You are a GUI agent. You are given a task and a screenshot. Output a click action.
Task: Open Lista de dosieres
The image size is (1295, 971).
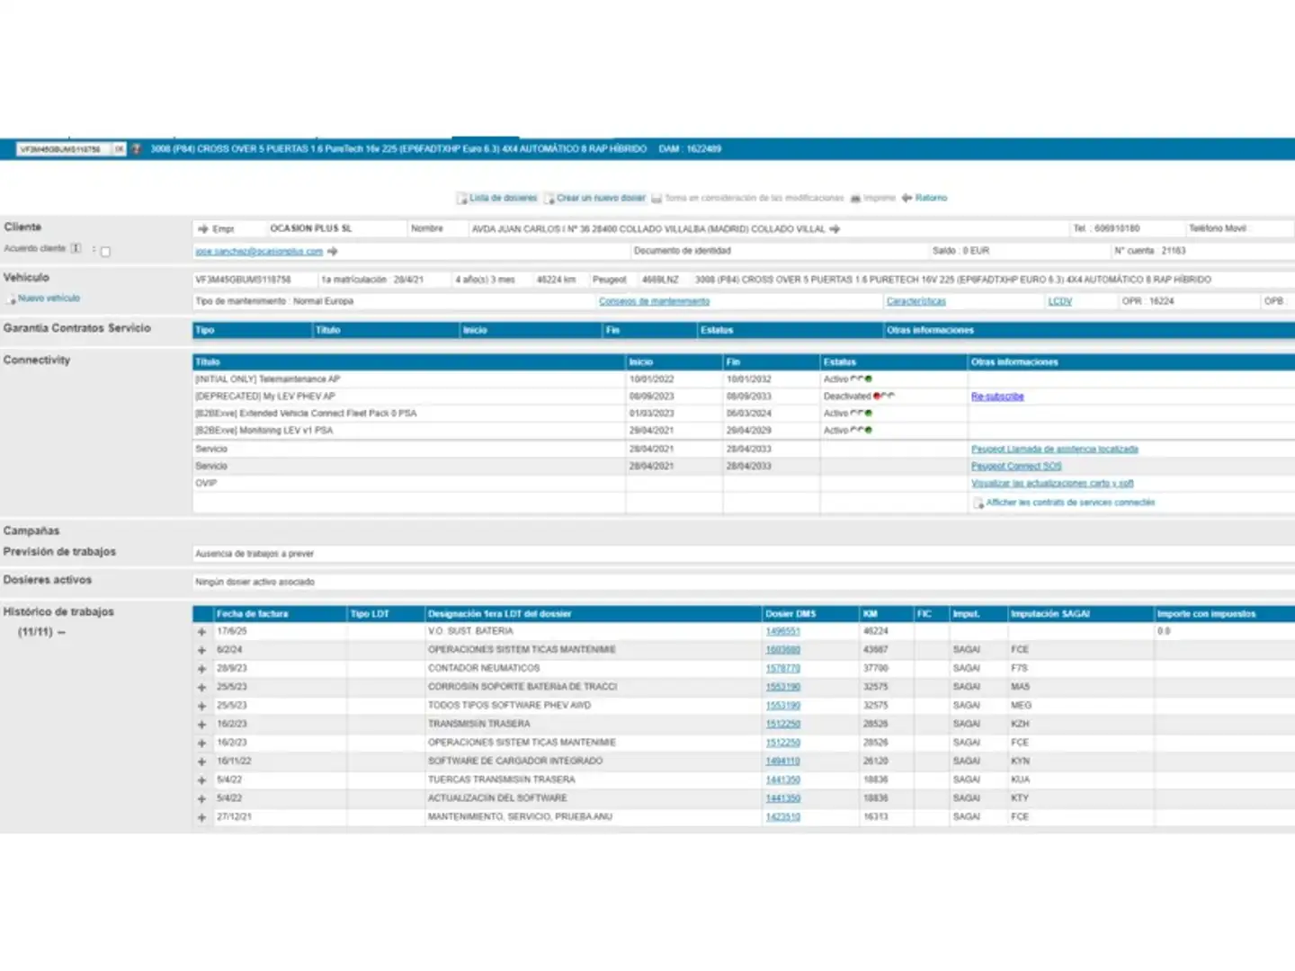pyautogui.click(x=502, y=198)
